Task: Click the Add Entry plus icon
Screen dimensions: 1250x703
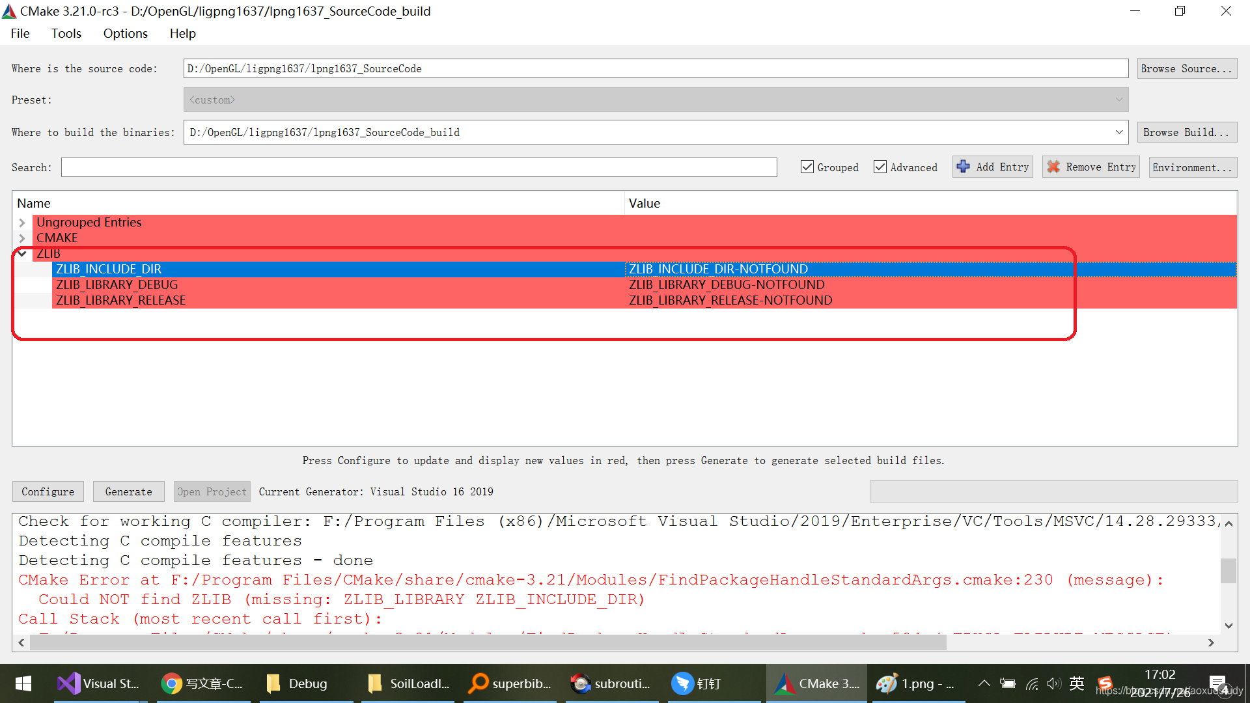Action: click(964, 167)
